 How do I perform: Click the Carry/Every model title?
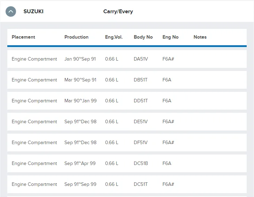click(x=118, y=11)
